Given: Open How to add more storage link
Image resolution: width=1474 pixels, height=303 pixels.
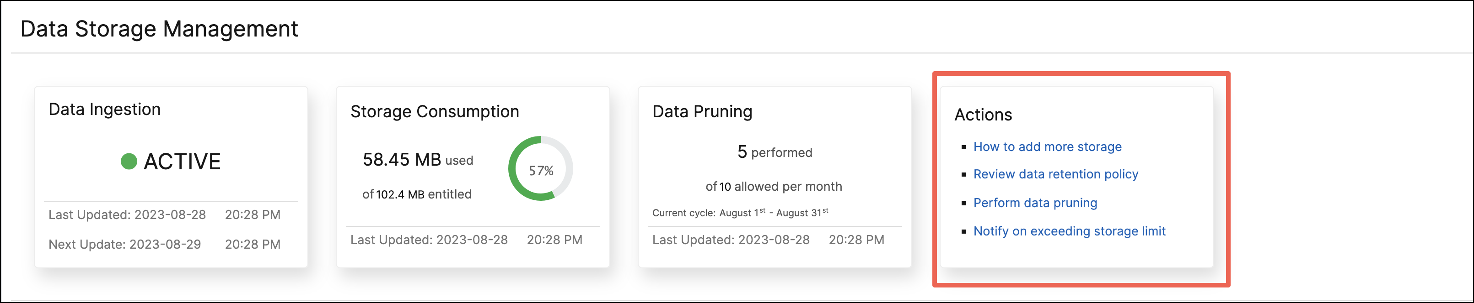Looking at the screenshot, I should pyautogui.click(x=1047, y=146).
